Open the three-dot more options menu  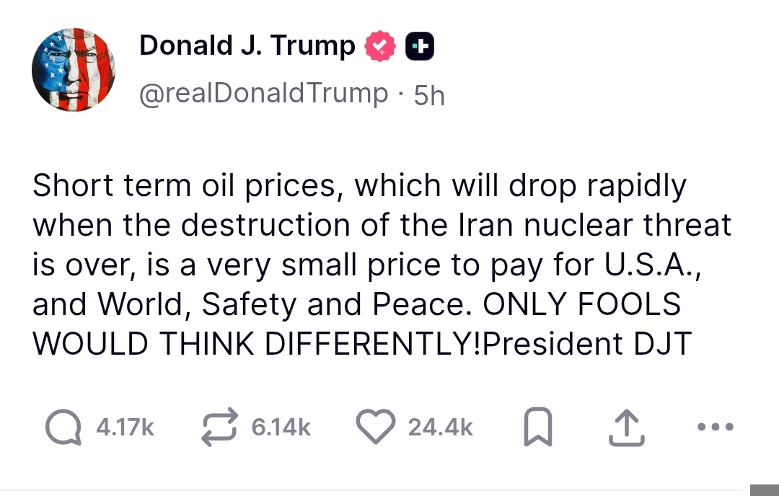[x=717, y=428]
